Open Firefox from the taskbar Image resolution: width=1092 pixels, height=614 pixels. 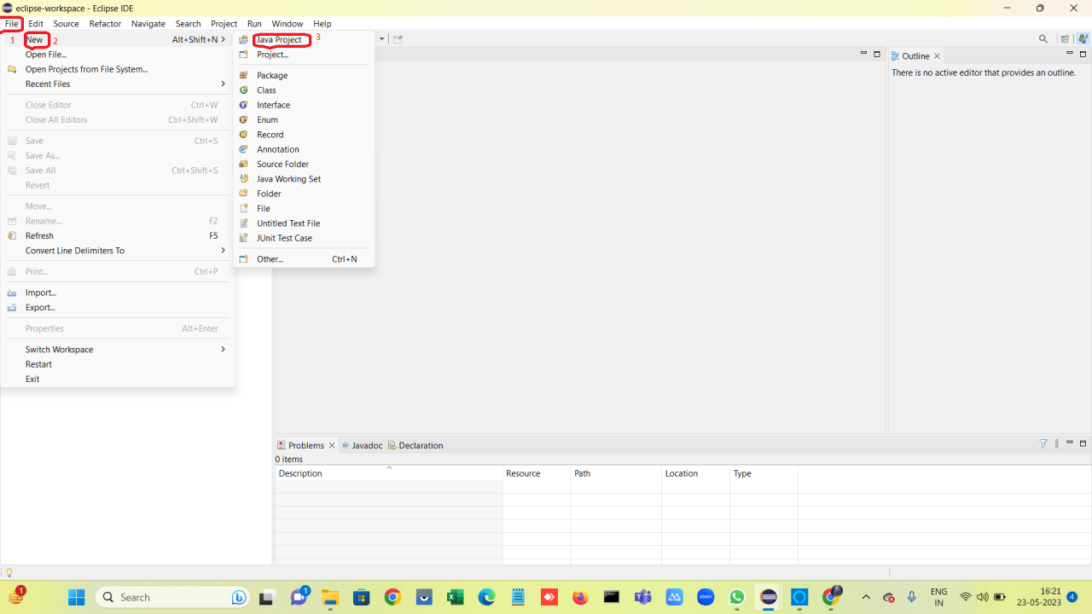[x=580, y=597]
